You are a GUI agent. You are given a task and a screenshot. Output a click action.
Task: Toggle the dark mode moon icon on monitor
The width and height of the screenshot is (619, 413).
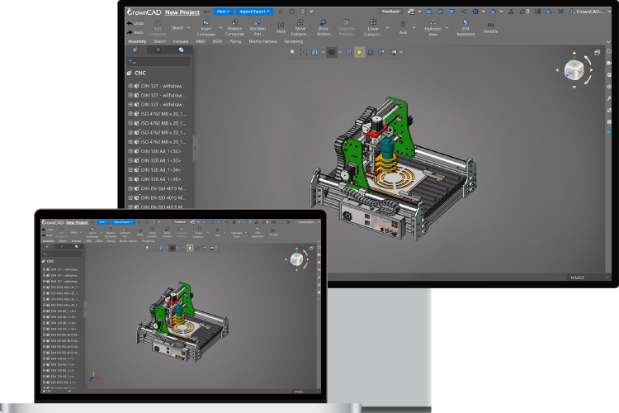tap(549, 12)
